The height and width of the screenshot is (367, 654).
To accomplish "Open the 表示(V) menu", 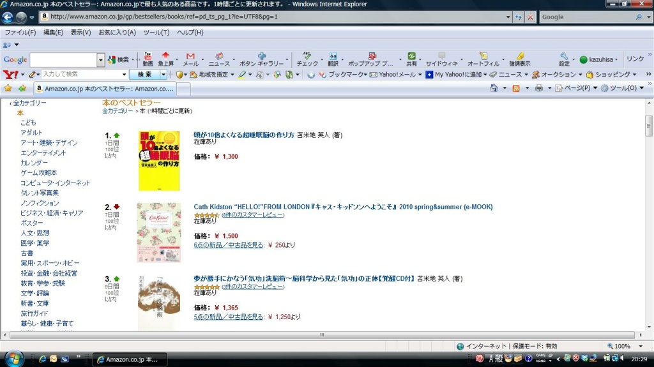I will [81, 32].
